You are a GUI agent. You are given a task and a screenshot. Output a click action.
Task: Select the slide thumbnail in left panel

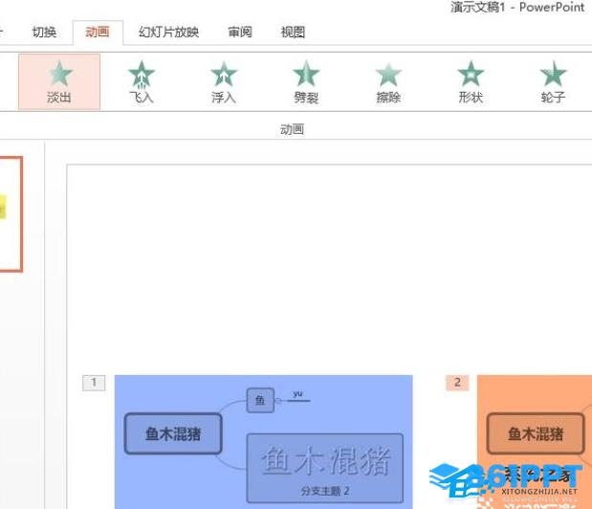(x=11, y=214)
